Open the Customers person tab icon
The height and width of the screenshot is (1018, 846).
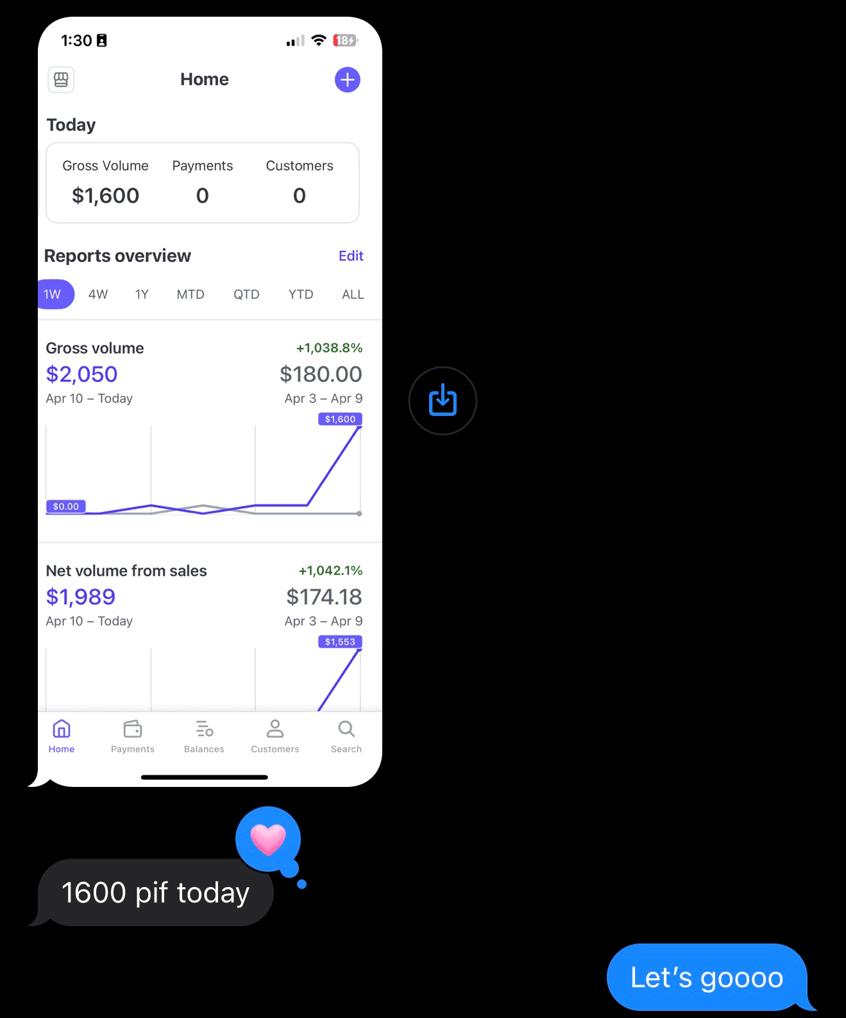point(275,729)
